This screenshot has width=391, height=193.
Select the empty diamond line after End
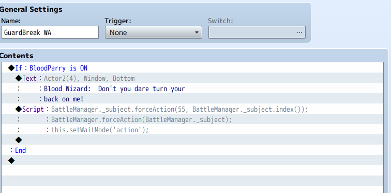(x=192, y=161)
